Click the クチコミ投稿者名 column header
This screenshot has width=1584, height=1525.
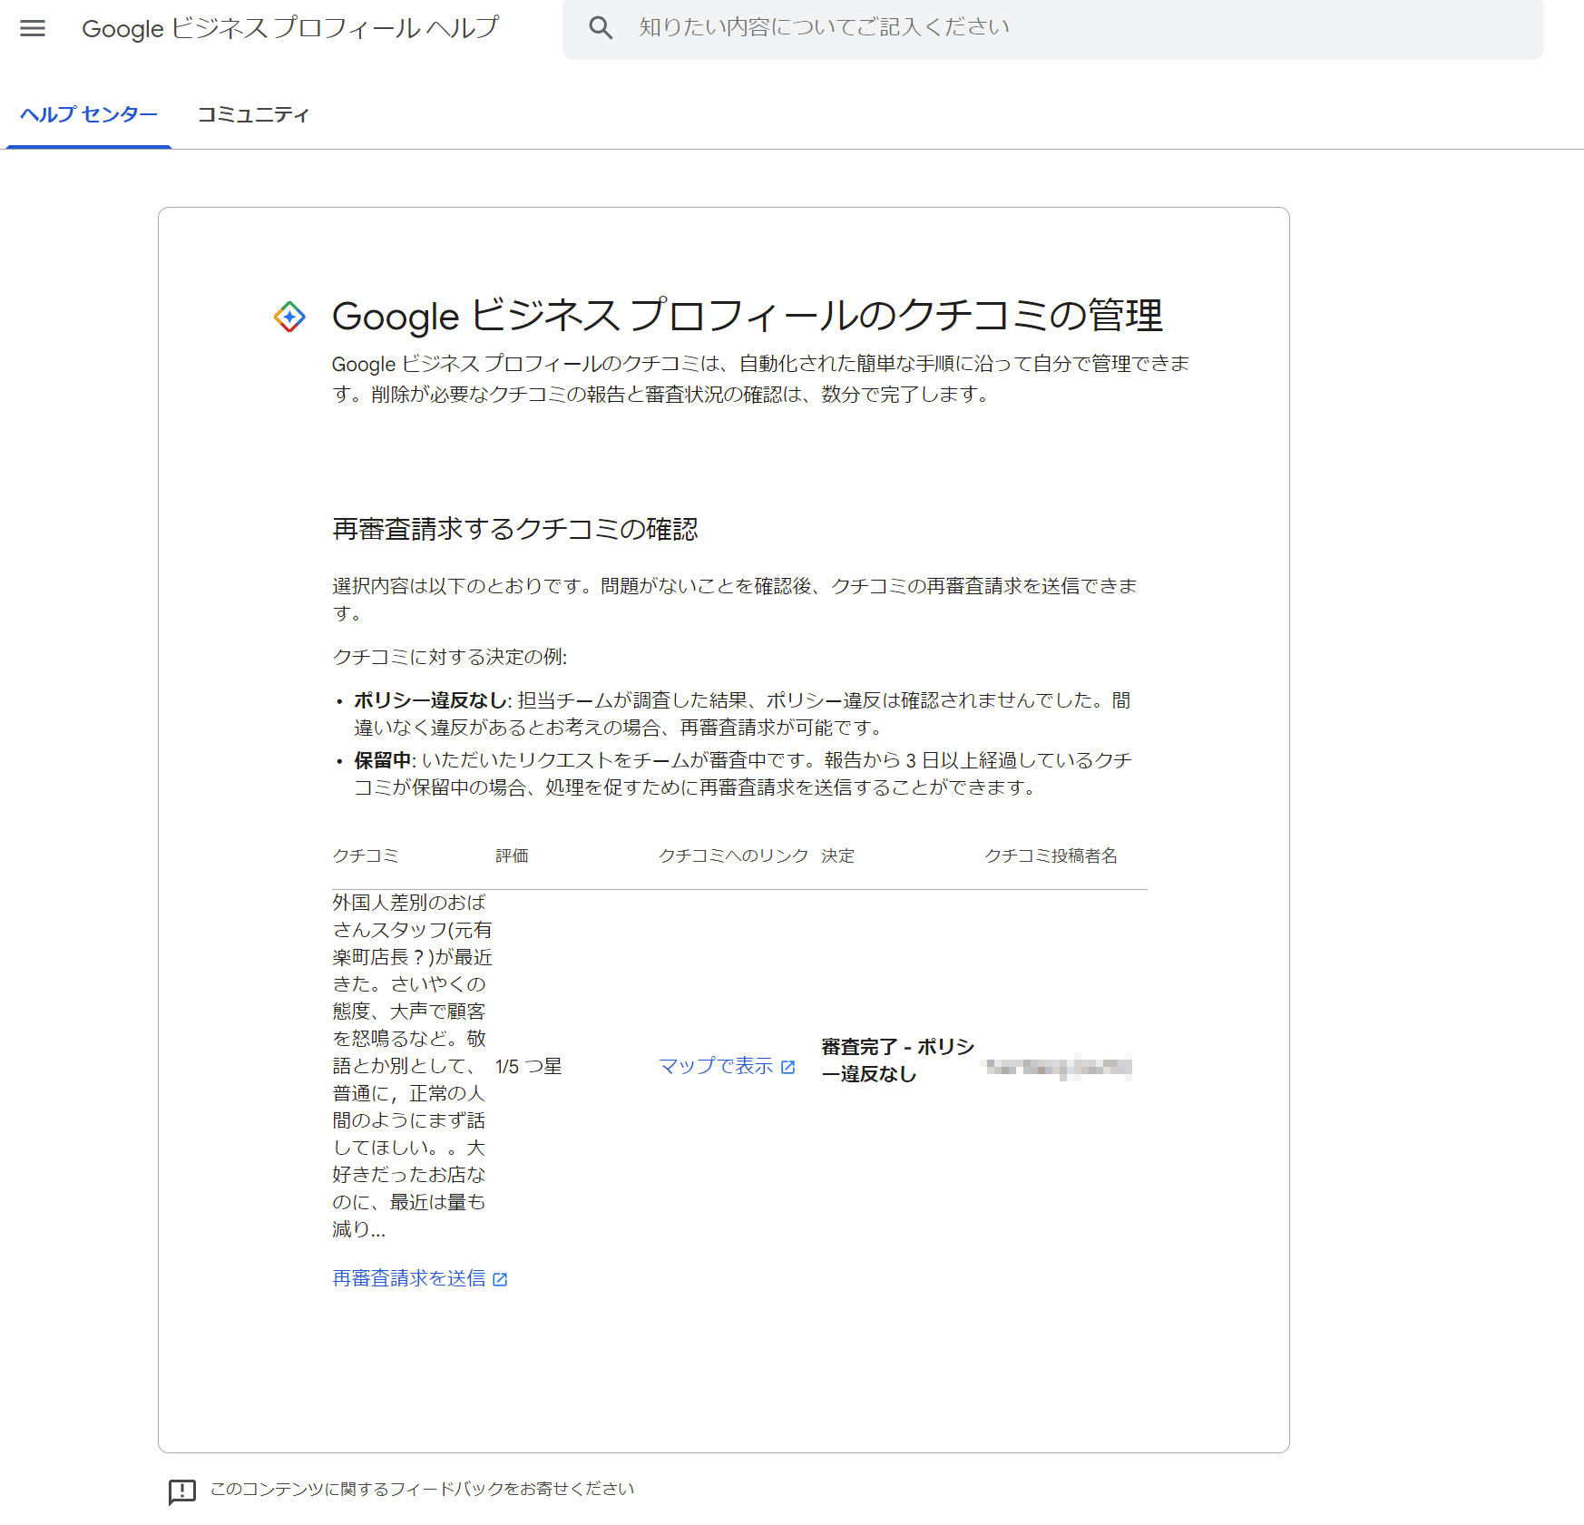point(1051,855)
